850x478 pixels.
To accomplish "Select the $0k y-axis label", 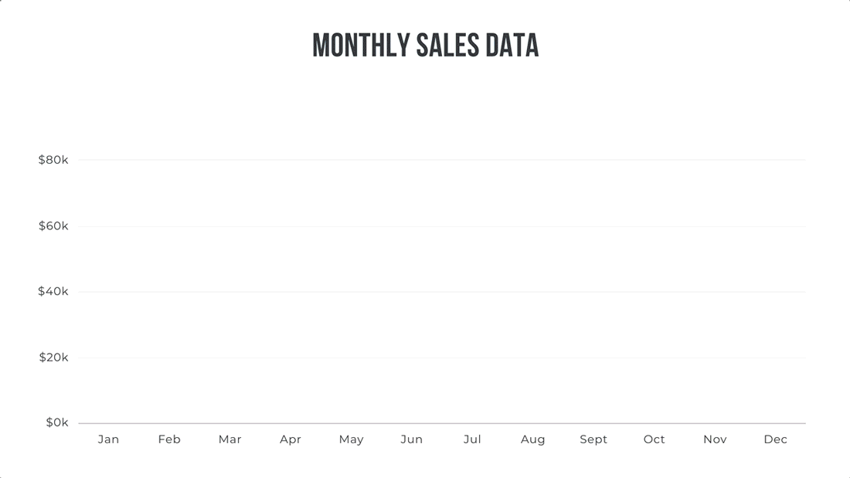I will tap(57, 423).
